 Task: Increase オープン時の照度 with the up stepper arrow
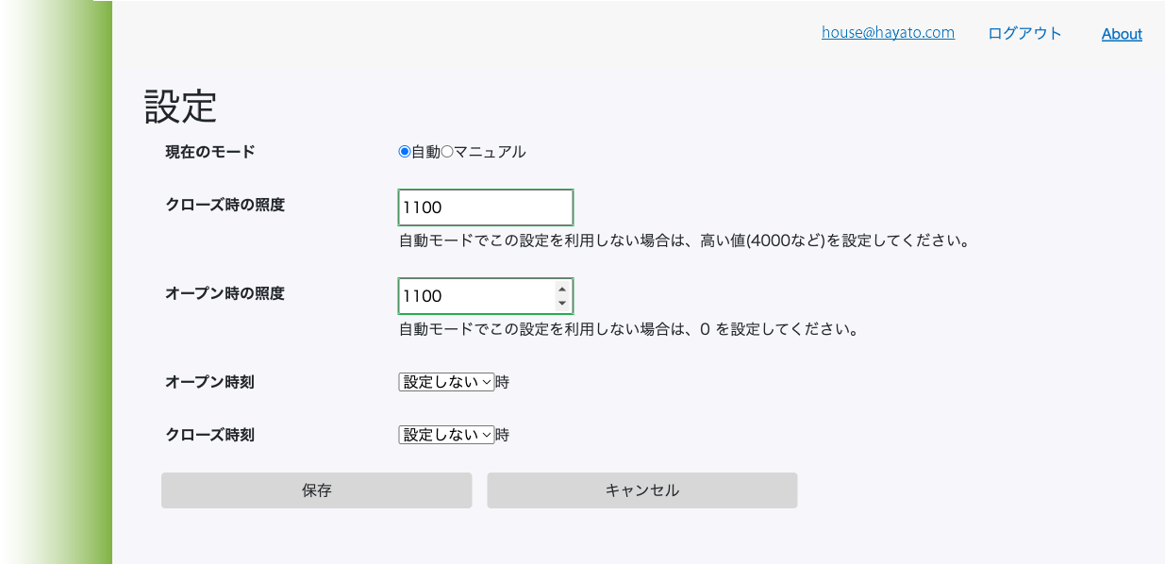click(562, 290)
